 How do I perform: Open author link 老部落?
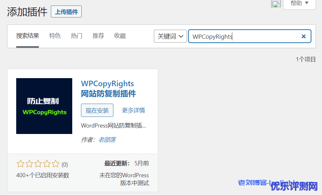pos(107,139)
